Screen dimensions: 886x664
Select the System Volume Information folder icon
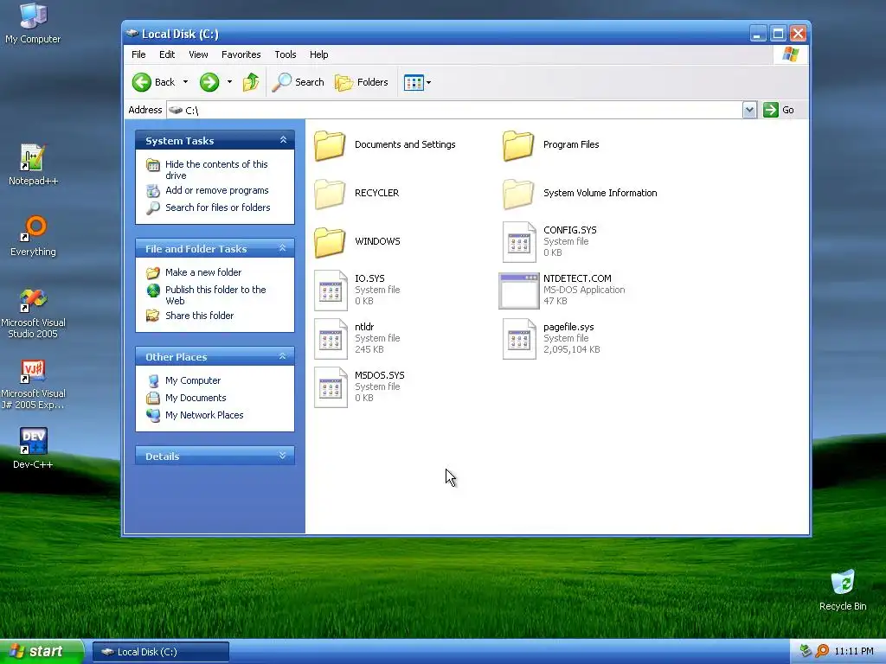pos(518,195)
